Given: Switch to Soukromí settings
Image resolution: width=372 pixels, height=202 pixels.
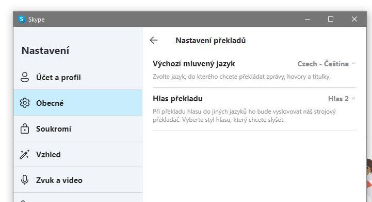Looking at the screenshot, I should point(78,128).
